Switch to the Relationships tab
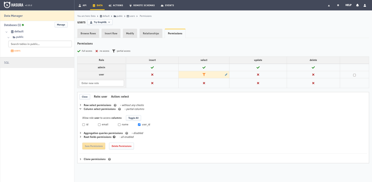372x182 pixels. click(151, 33)
